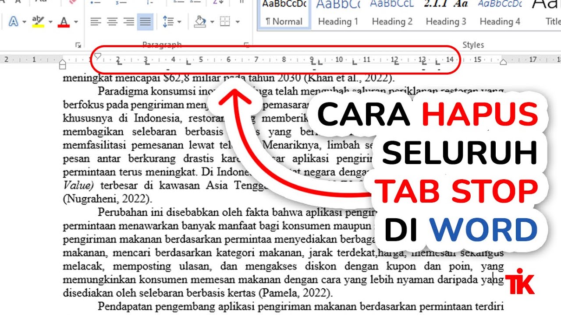
Task: Select the hanging indent ruler marker
Action: tap(63, 62)
